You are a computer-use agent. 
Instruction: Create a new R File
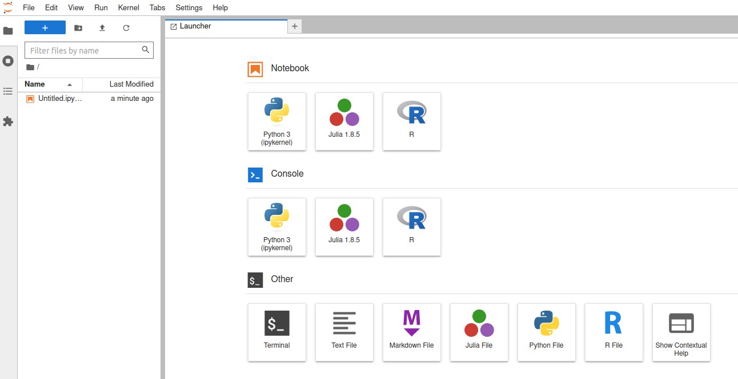coord(614,332)
